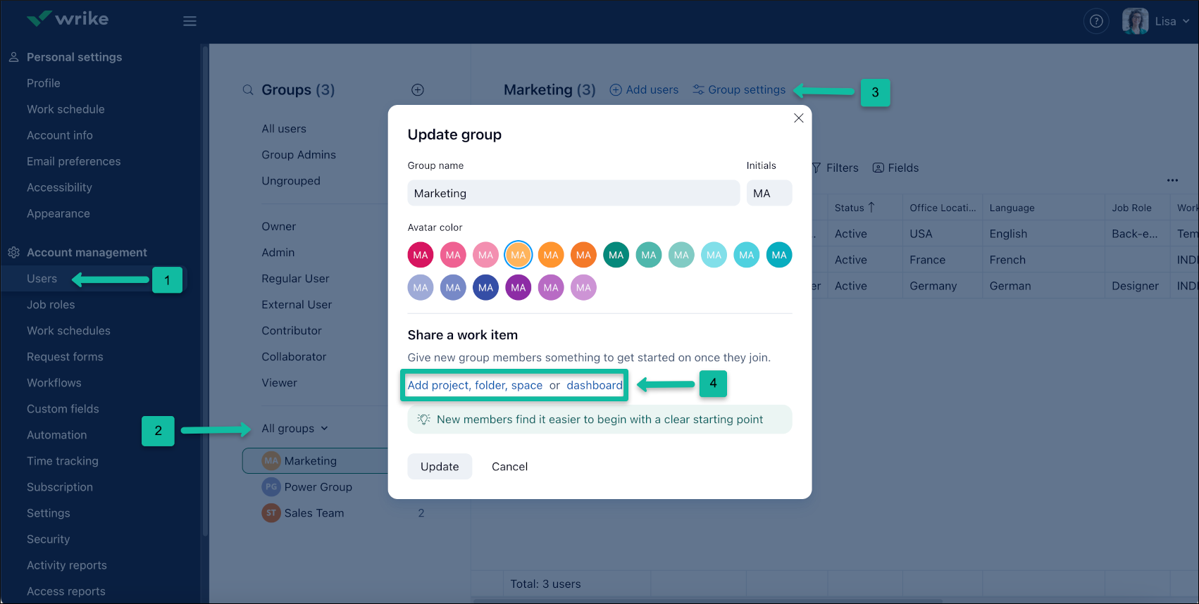Click the Wrike logo
Viewport: 1199px width, 604px height.
click(68, 18)
